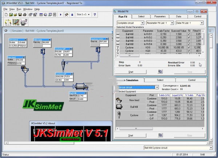218x158 pixels.
Task: Switch to Model Fit Parameters tab
Action: (x=160, y=16)
